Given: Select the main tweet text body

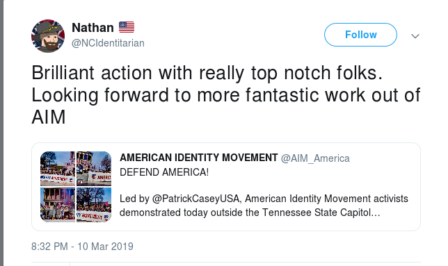Looking at the screenshot, I should (x=225, y=95).
